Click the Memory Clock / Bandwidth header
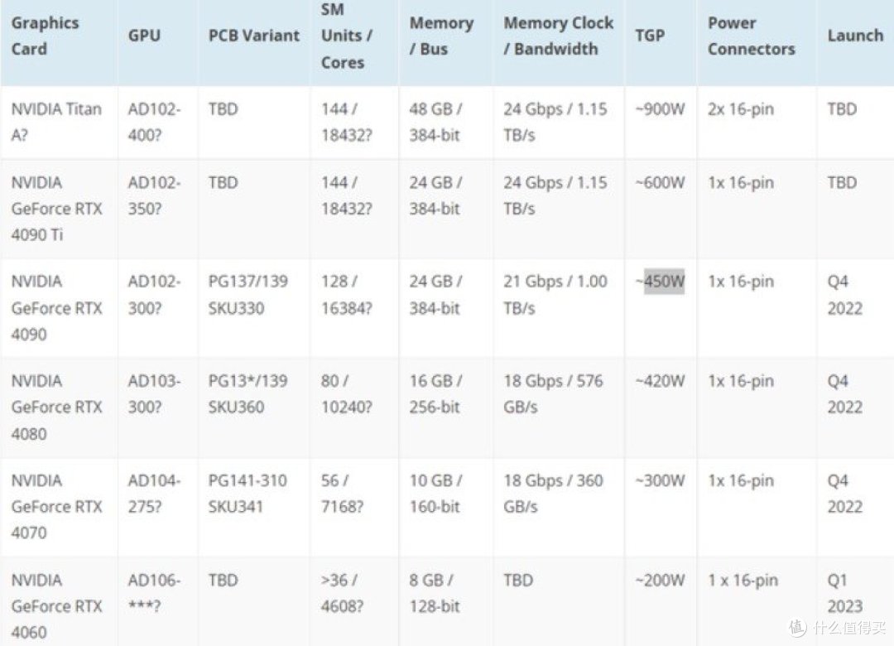This screenshot has width=894, height=646. pos(558,36)
